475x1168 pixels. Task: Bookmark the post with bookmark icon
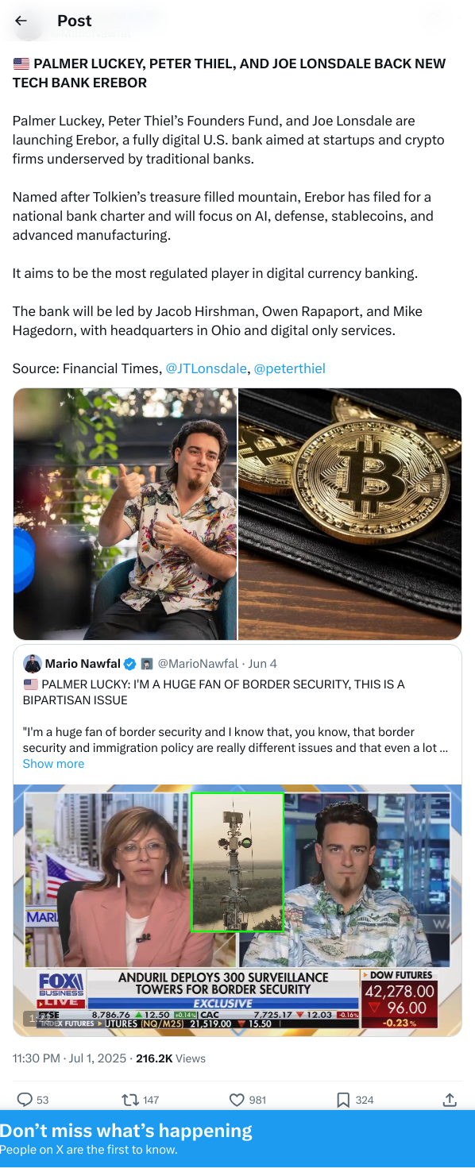click(343, 1100)
